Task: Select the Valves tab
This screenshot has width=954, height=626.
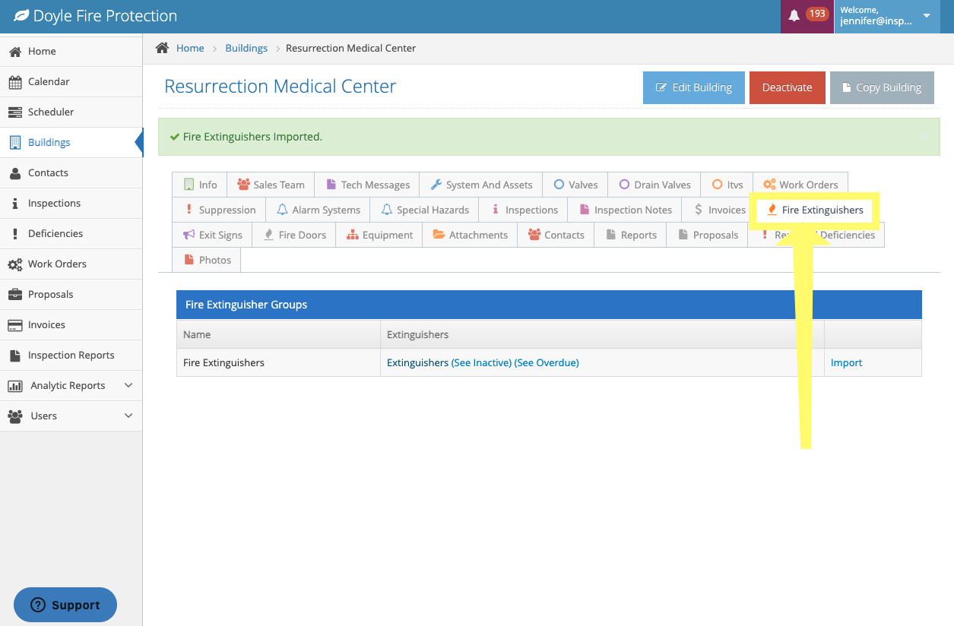Action: click(x=575, y=185)
